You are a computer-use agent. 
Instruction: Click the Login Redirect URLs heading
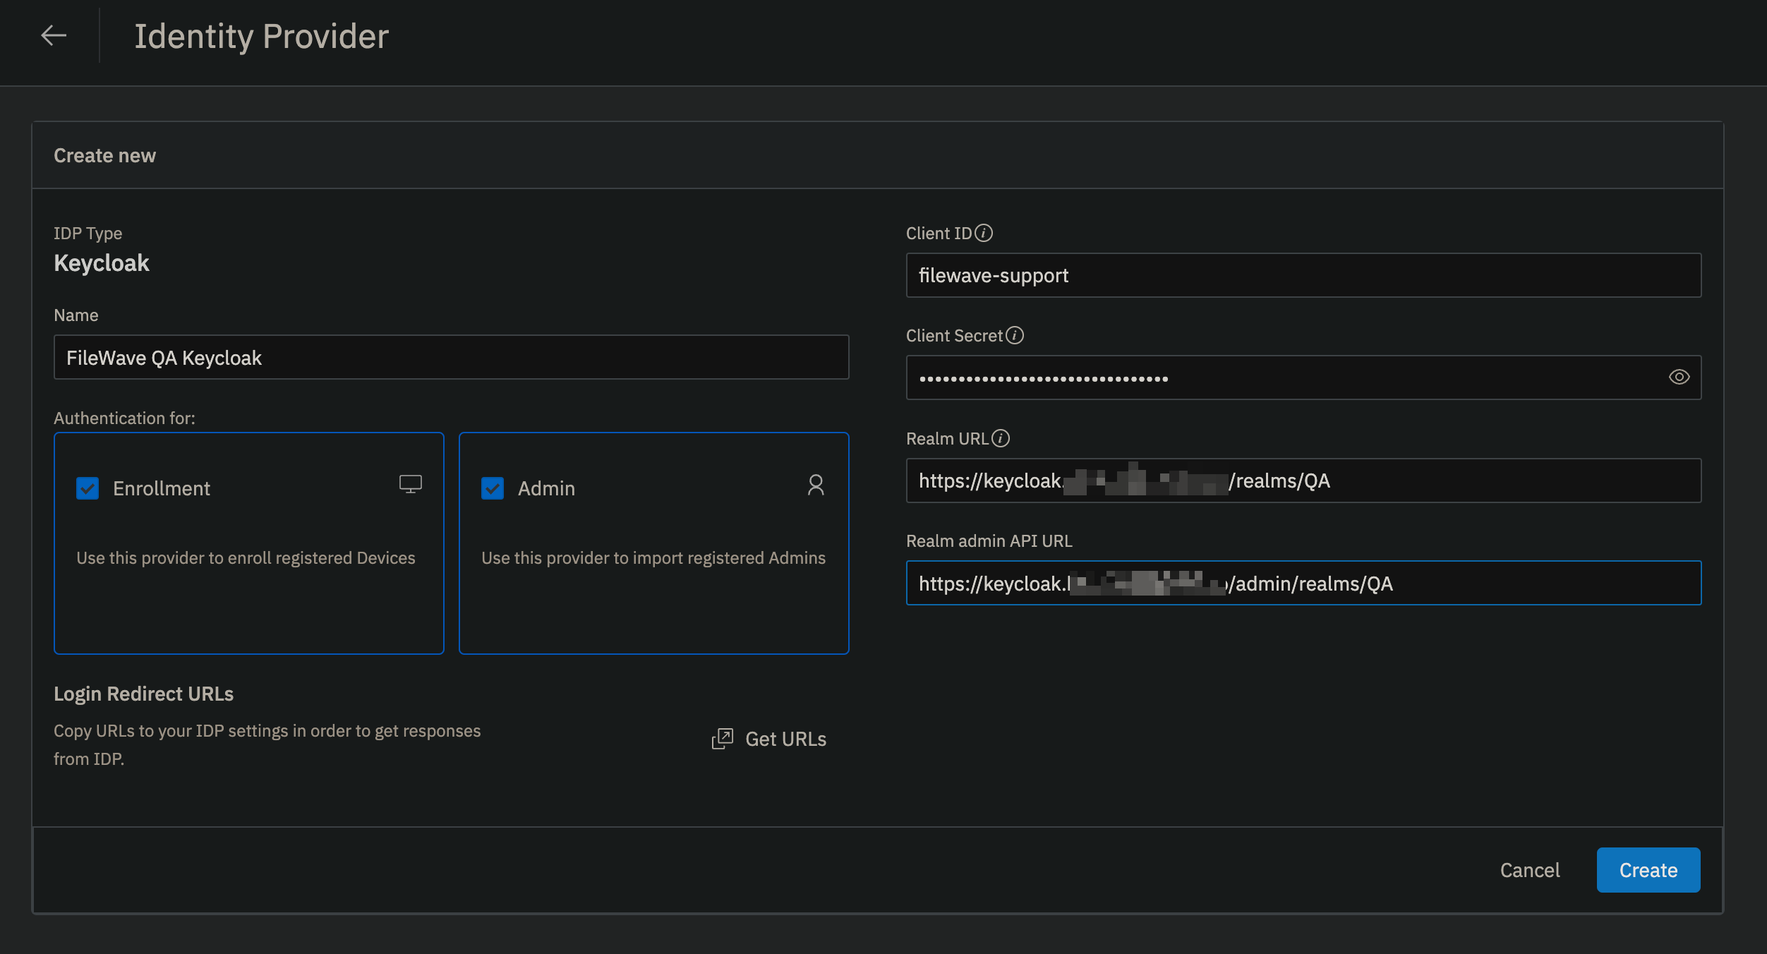[x=144, y=694]
